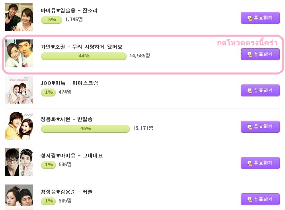Select title 정용화♥서현 - 반말송

[66, 119]
